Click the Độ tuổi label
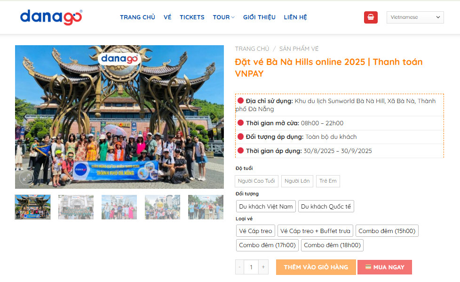This screenshot has height=282, width=460. click(x=244, y=169)
